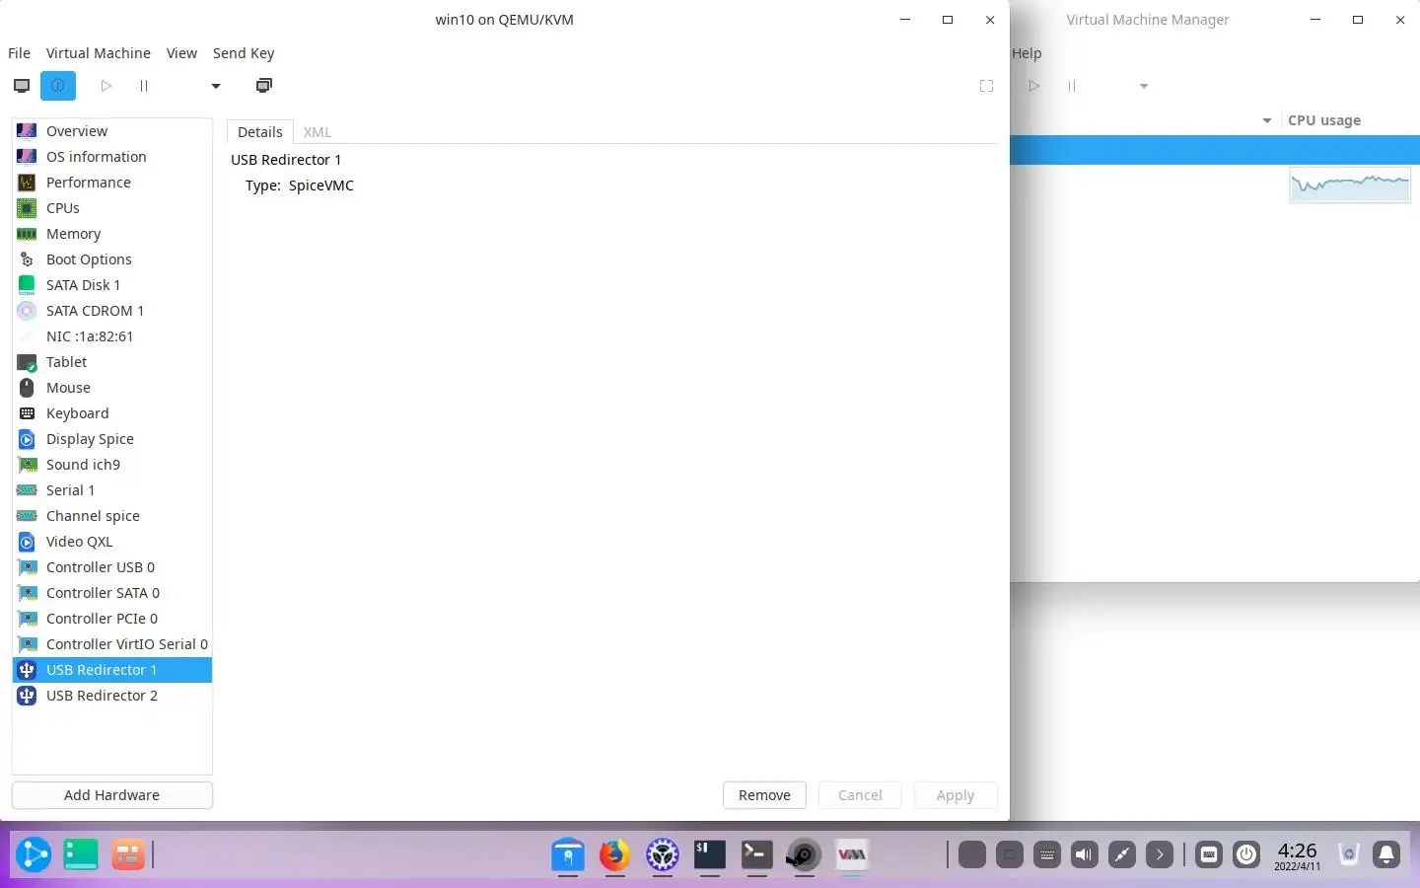Pause the win10 virtual machine
The width and height of the screenshot is (1420, 888).
pyautogui.click(x=144, y=86)
